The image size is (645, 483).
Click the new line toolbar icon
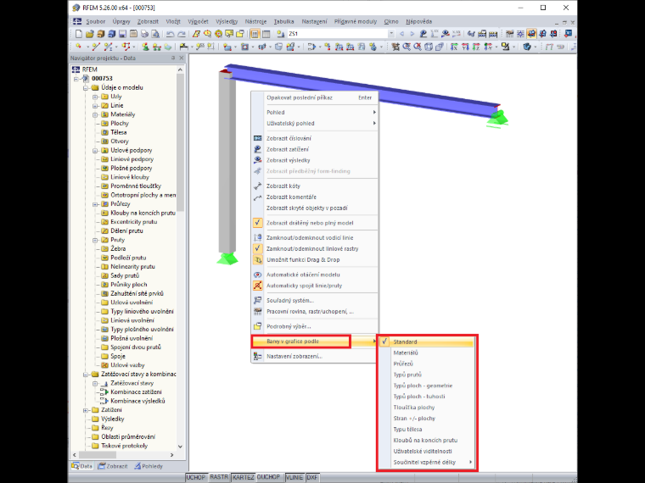pyautogui.click(x=96, y=47)
